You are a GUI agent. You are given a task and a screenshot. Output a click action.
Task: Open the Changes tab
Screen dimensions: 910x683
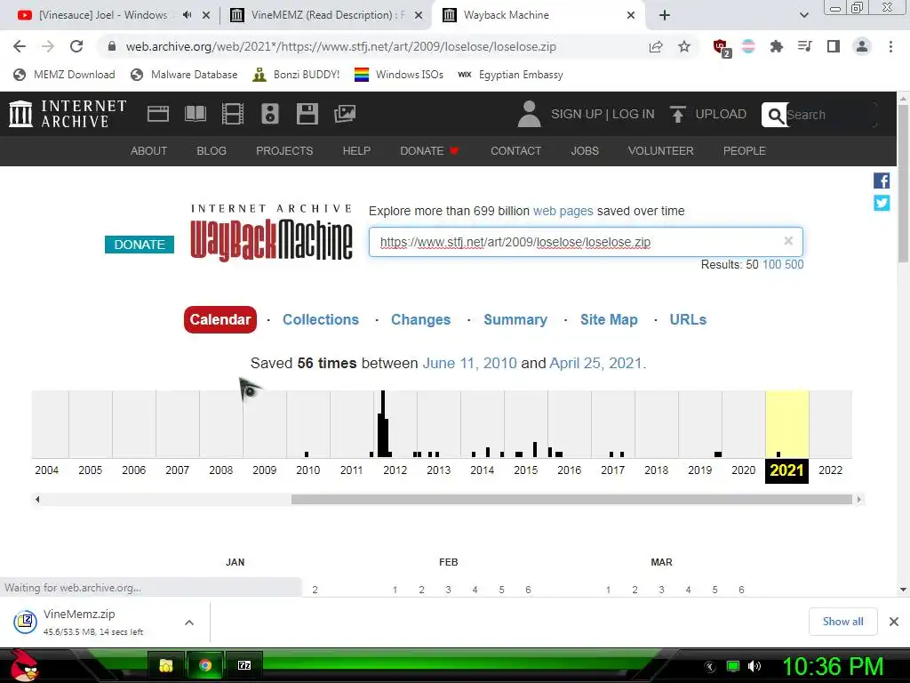(420, 319)
